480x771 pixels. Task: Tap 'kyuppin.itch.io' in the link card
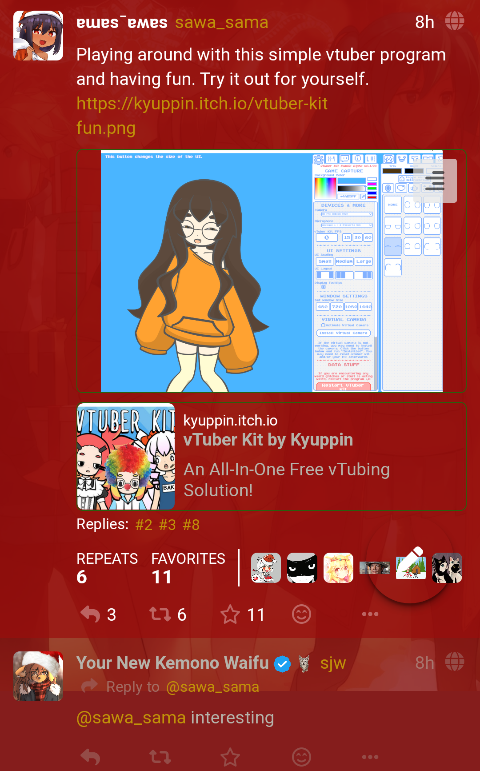click(x=230, y=420)
